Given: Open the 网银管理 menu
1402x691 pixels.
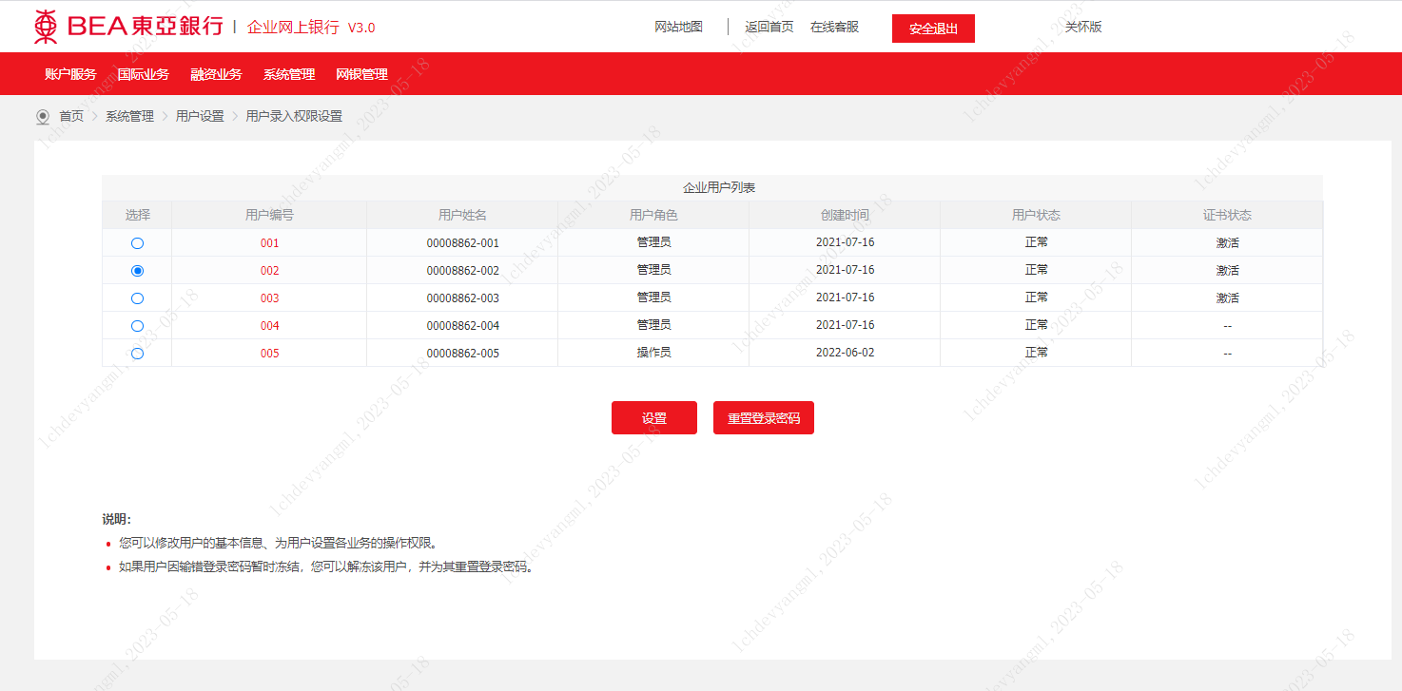Looking at the screenshot, I should tap(361, 74).
